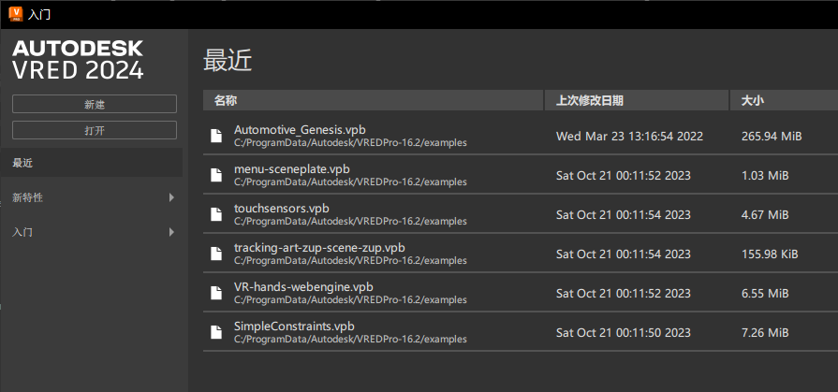
Task: Expand the 入门 submenu arrow
Action: tap(171, 231)
